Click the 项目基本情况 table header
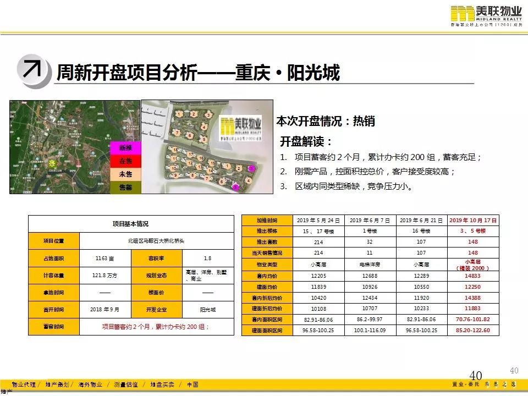The width and height of the screenshot is (528, 396). (131, 224)
